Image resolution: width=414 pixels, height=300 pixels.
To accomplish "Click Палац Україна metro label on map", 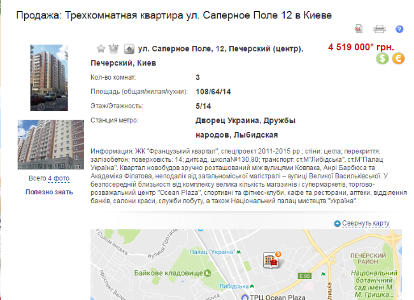I will (x=215, y=252).
